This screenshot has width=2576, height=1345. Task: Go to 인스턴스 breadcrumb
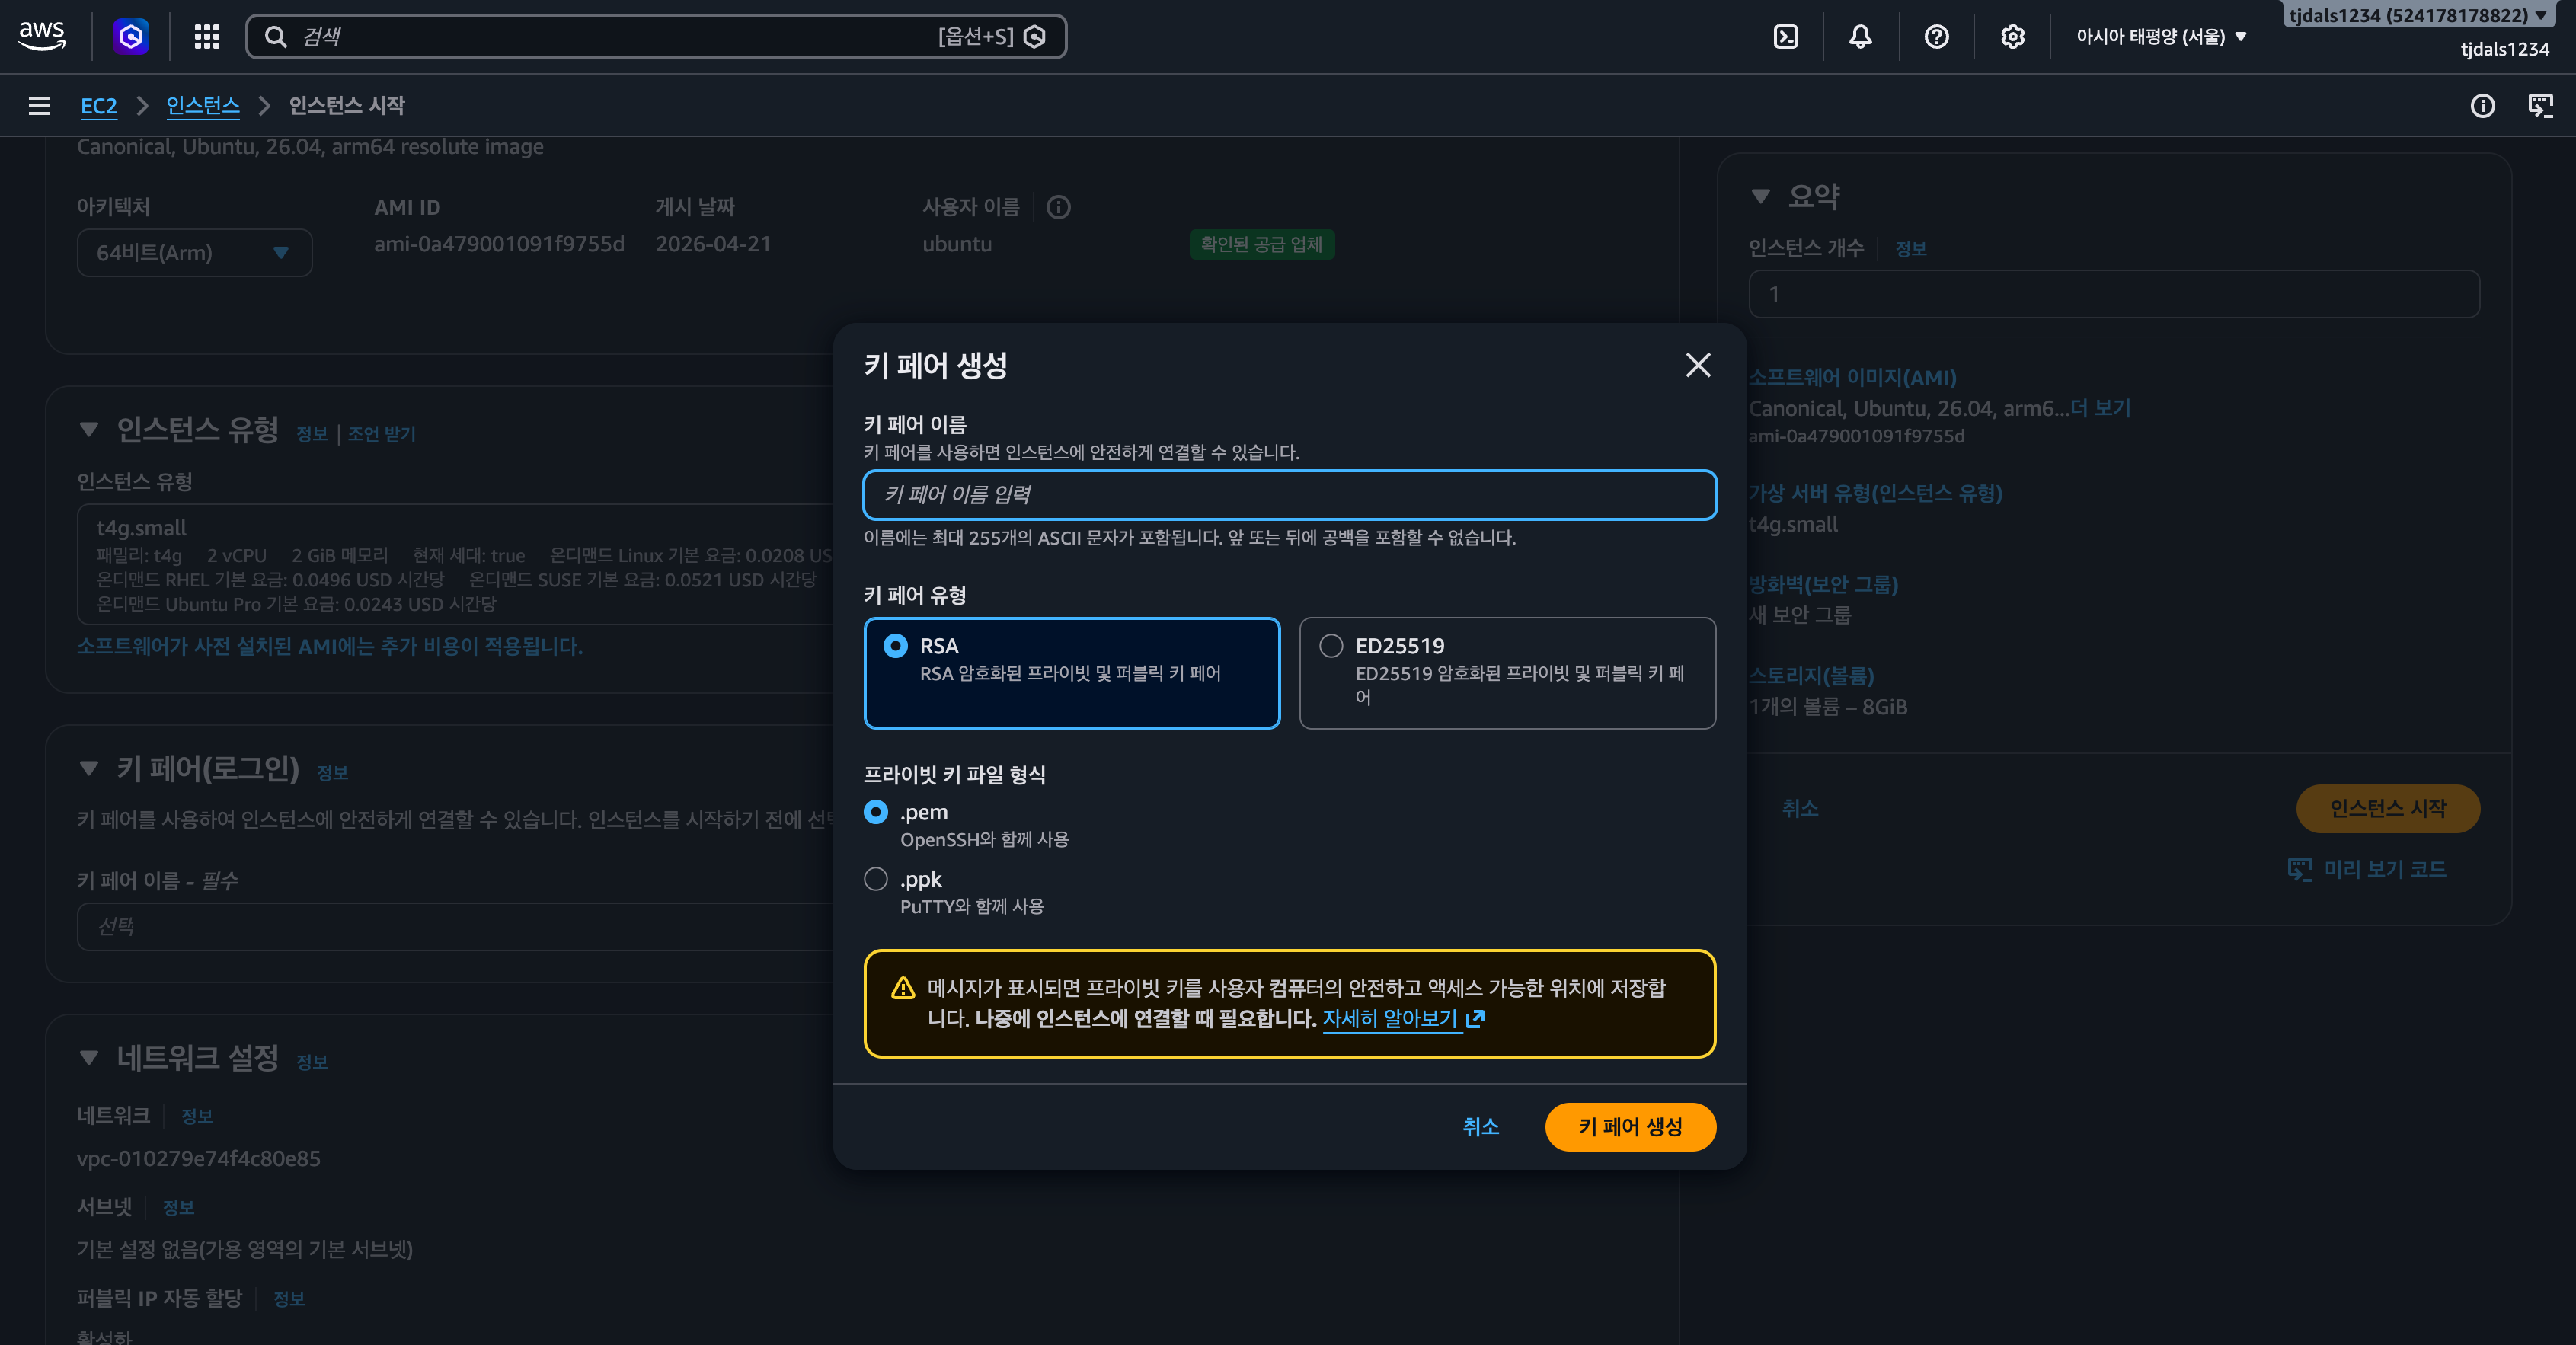pyautogui.click(x=202, y=105)
